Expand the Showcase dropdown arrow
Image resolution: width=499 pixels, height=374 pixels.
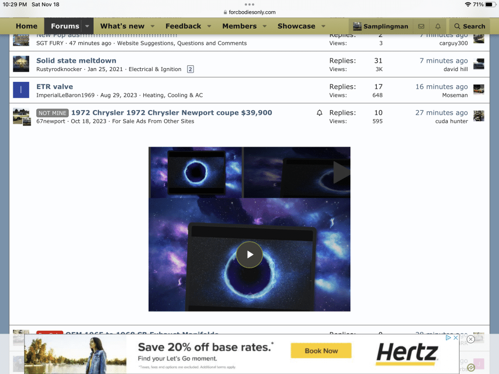tap(323, 26)
